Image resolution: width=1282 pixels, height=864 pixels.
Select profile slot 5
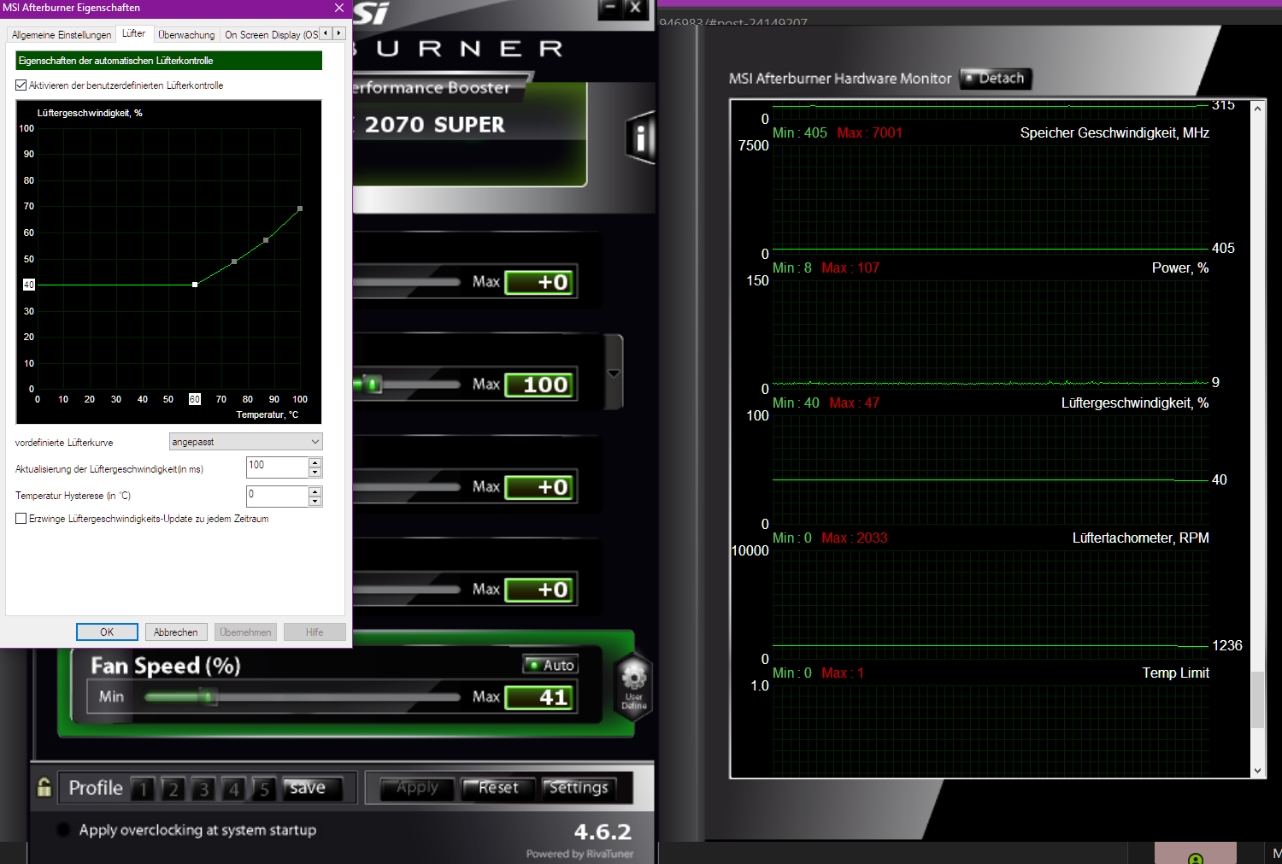(264, 789)
